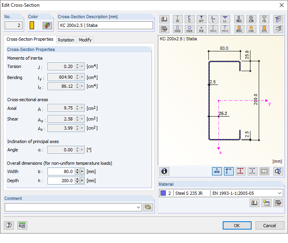Toggle the 123 numbering display

(x=264, y=171)
